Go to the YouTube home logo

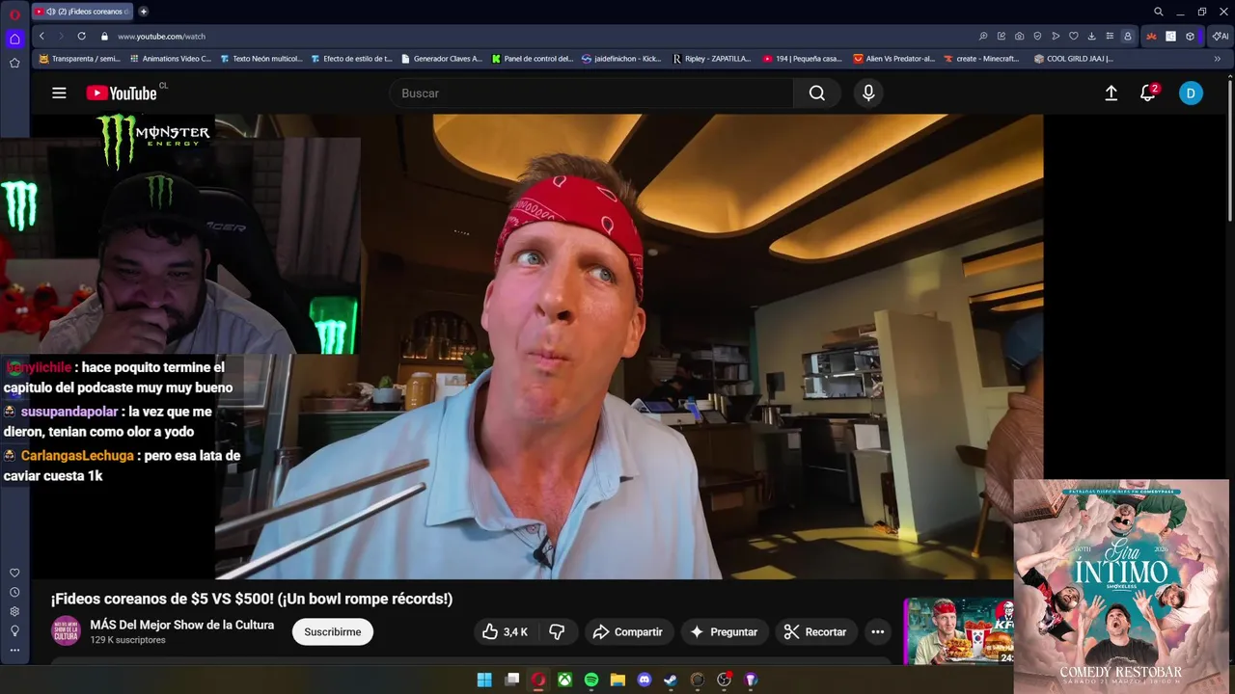(x=122, y=93)
